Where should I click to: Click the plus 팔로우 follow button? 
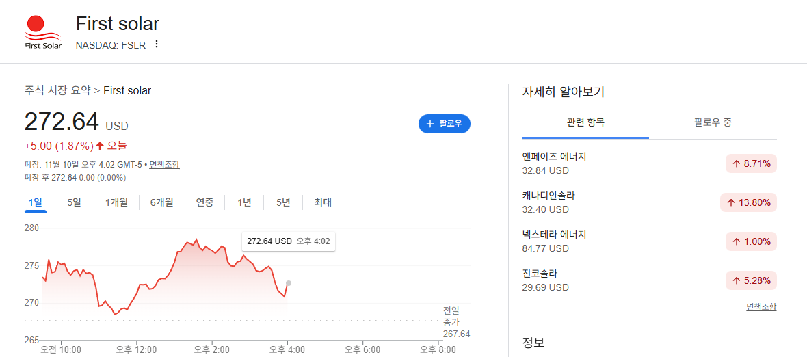[x=444, y=124]
